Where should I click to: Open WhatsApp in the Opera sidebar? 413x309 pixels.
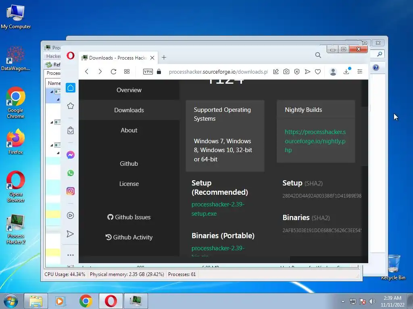70,173
